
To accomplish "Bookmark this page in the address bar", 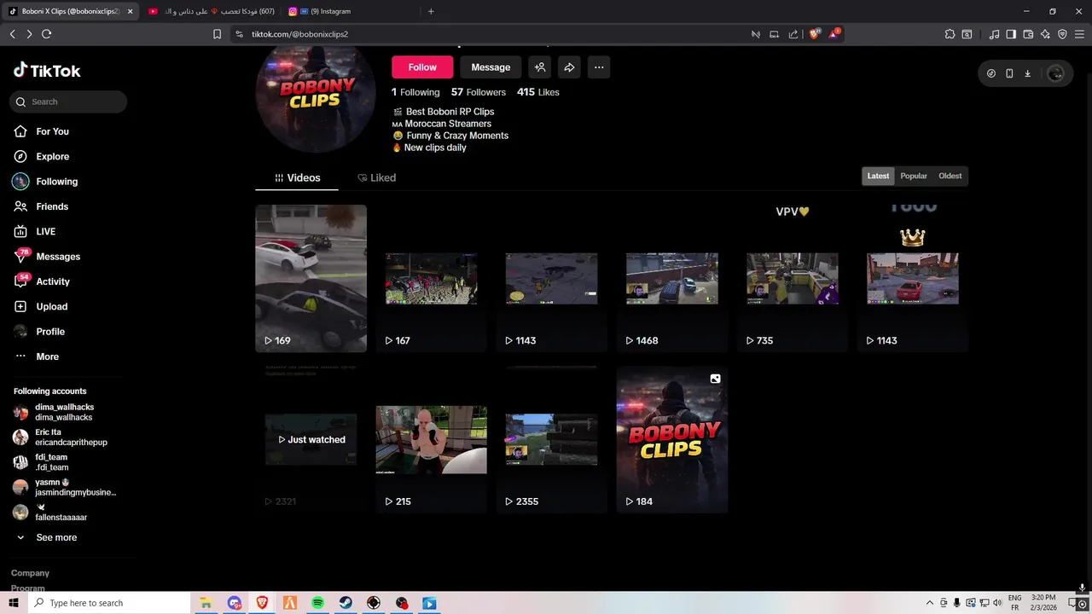I will click(x=217, y=34).
